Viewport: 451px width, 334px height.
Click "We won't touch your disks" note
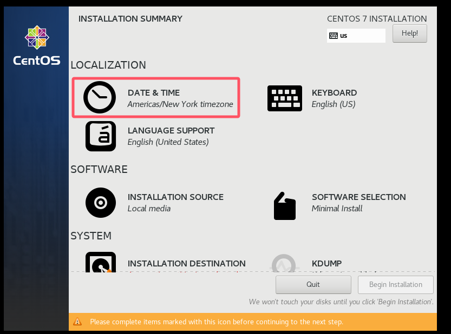click(341, 302)
